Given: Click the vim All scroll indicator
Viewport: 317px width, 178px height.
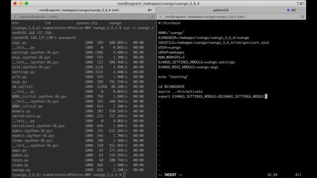Looking at the screenshot, I should pos(298,175).
